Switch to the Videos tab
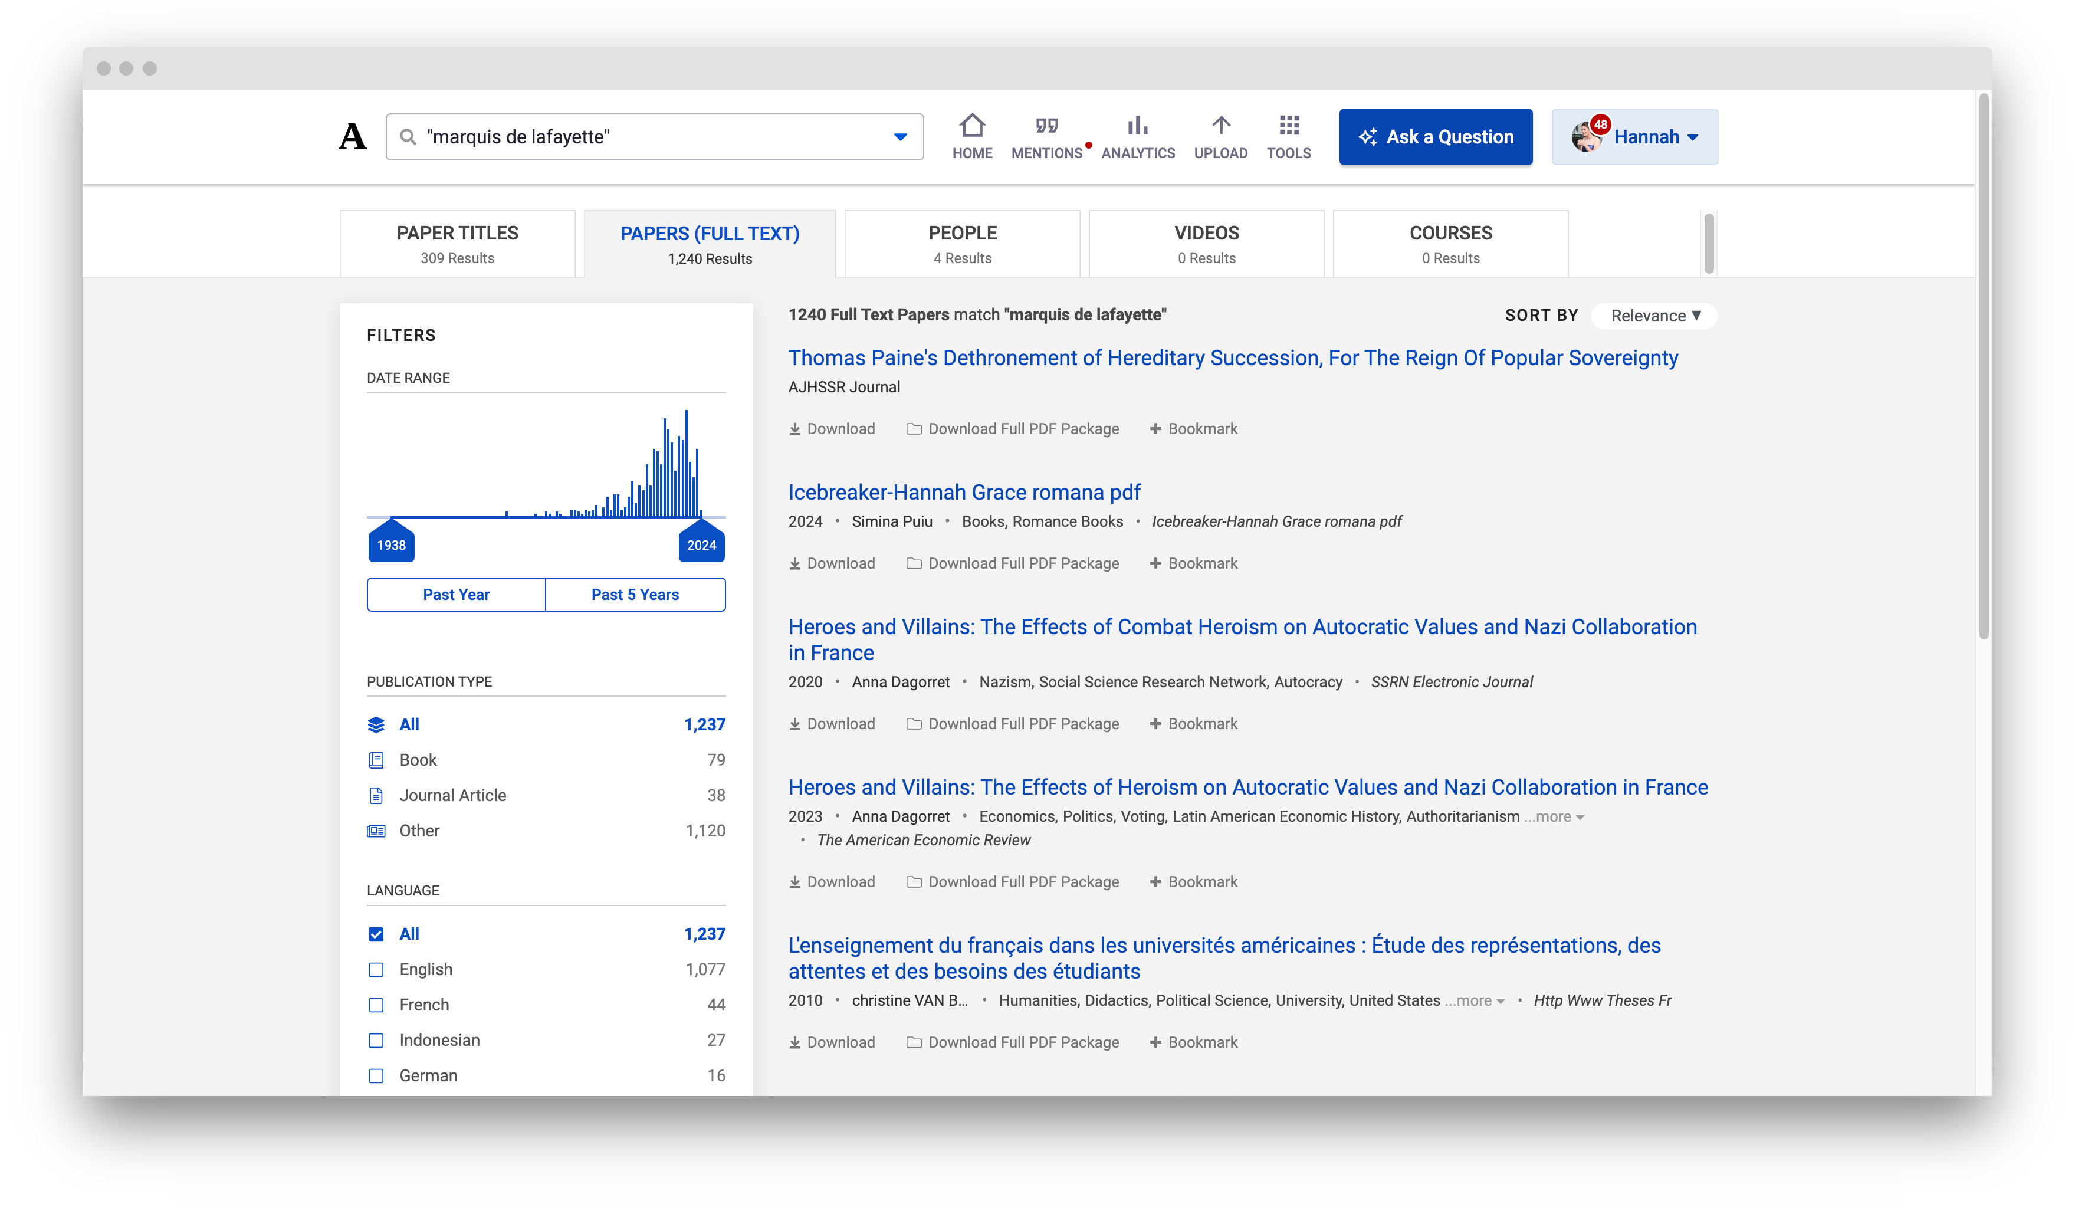The height and width of the screenshot is (1214, 2075). (x=1206, y=244)
